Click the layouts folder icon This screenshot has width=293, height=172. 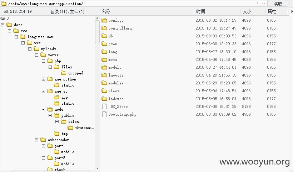click(104, 75)
